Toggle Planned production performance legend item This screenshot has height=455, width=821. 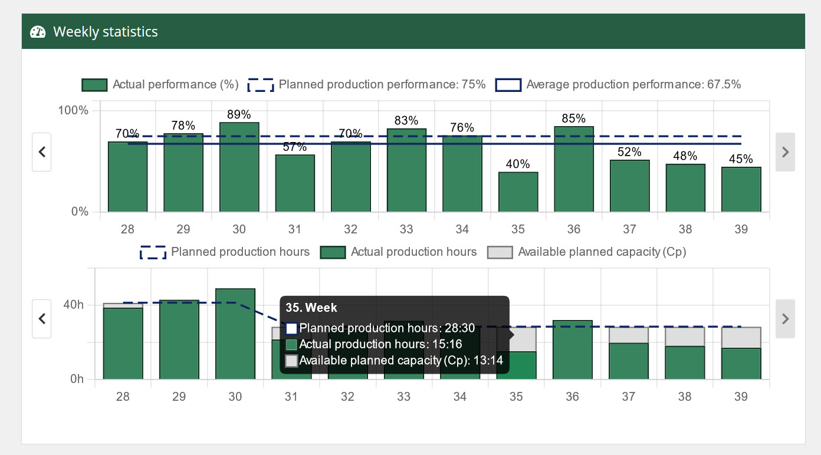click(366, 85)
